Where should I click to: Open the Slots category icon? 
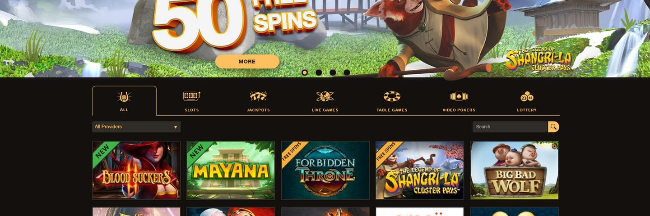(x=192, y=96)
